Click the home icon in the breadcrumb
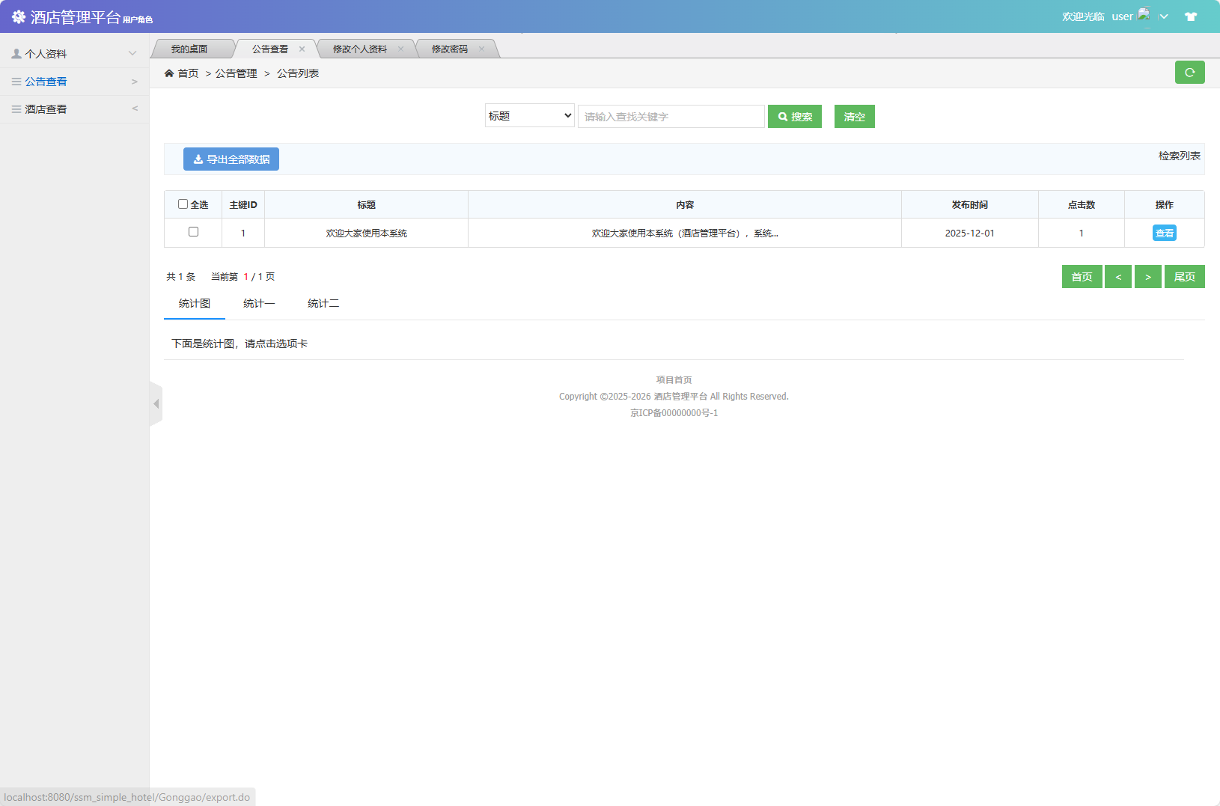Image resolution: width=1220 pixels, height=806 pixels. pyautogui.click(x=170, y=73)
